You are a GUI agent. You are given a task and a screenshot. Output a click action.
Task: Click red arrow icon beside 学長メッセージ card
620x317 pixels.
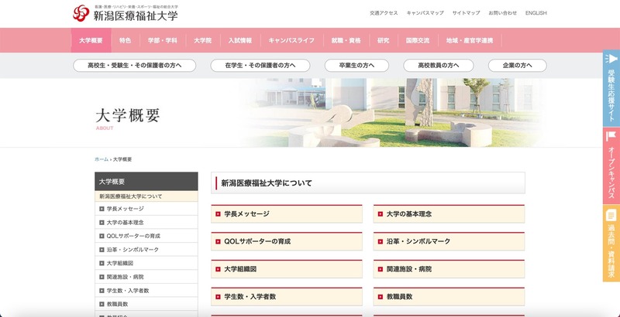218,214
